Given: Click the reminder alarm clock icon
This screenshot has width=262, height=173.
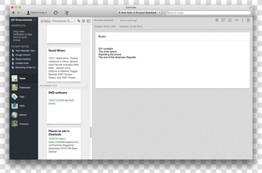Looking at the screenshot, I should 217,20.
